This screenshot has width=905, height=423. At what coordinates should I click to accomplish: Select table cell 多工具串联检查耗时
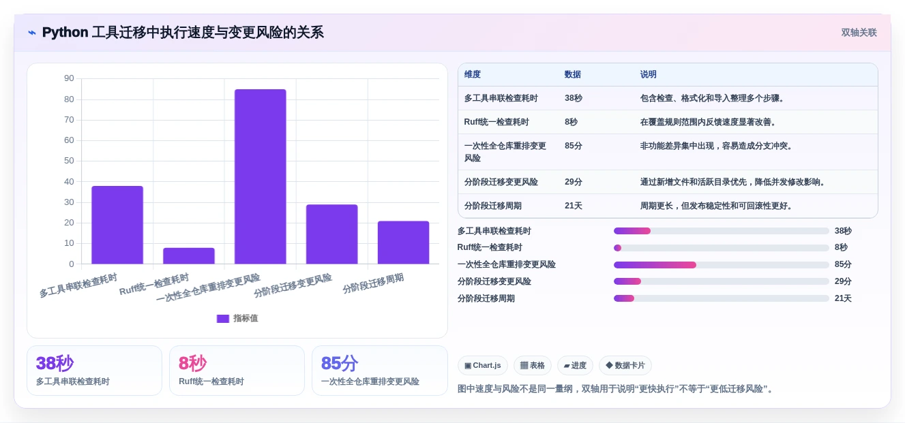point(501,98)
